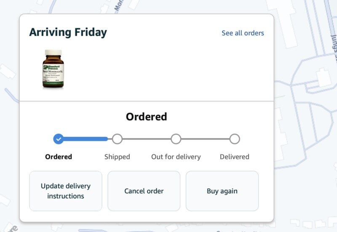Click the large Ordered status heading

(x=146, y=117)
